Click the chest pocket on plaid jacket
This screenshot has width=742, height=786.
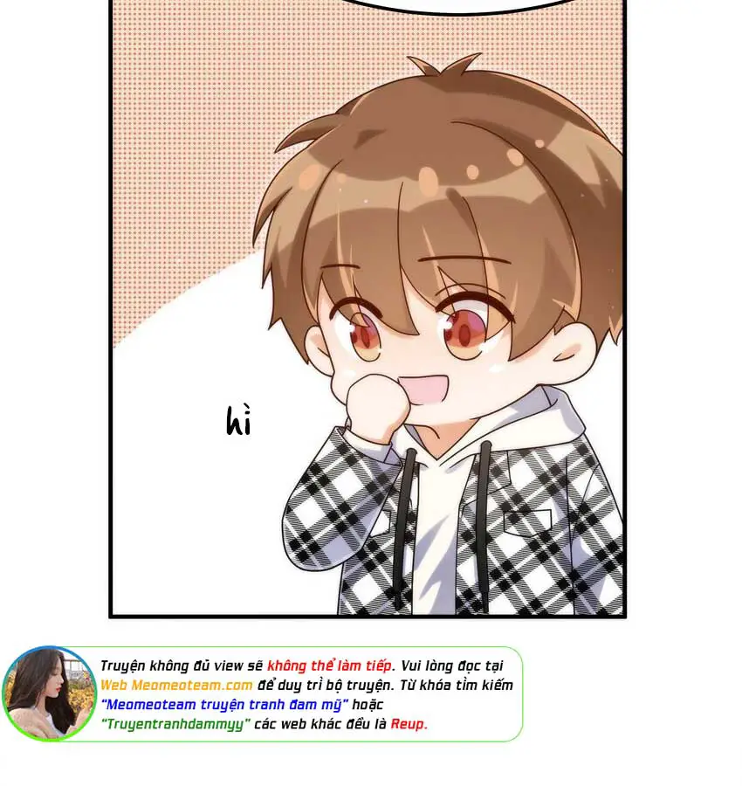pos(527,521)
